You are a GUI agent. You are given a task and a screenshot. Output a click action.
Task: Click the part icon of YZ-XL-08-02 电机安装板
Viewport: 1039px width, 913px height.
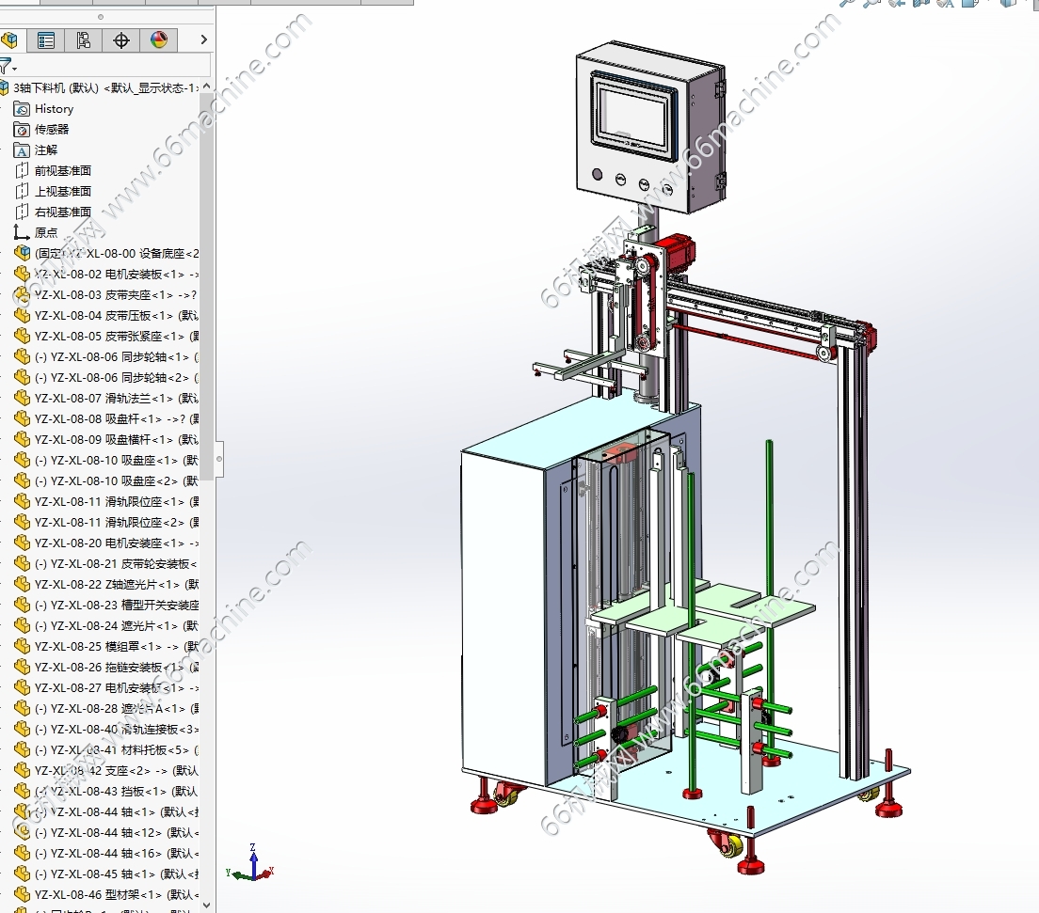(x=22, y=275)
